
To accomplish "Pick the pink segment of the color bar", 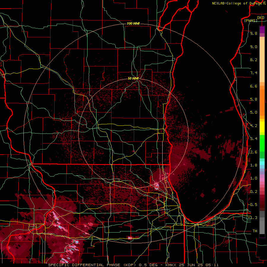I will coord(262,180).
